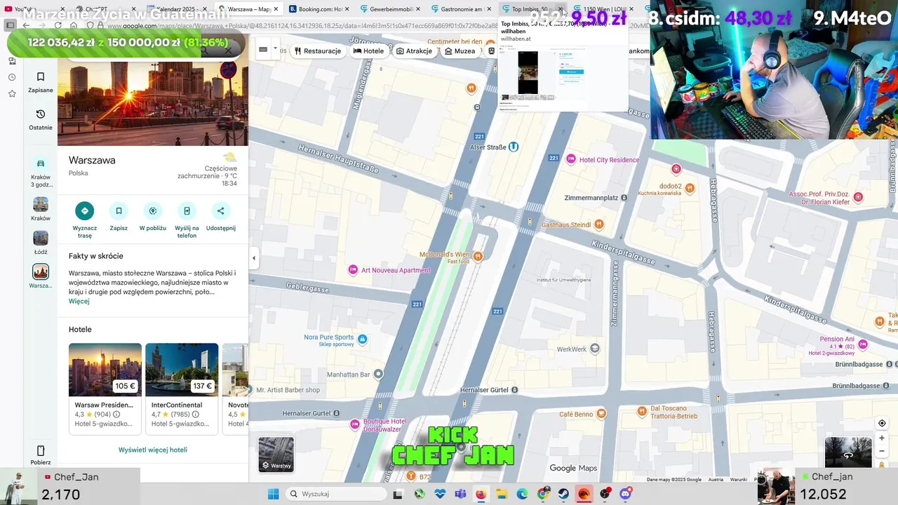Close the Top Imbiss browser tab
This screenshot has height=505, width=898.
coord(560,9)
